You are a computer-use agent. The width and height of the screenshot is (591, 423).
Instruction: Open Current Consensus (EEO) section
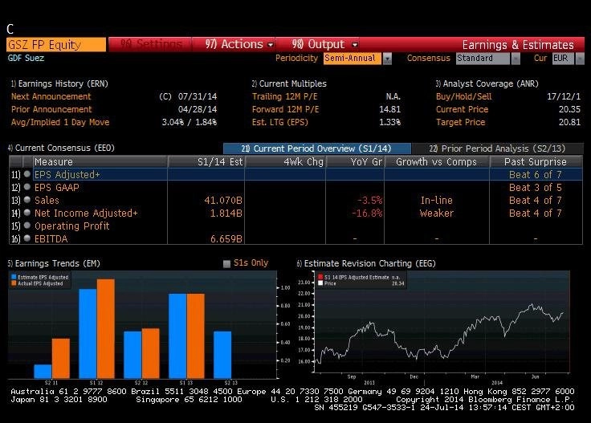61,148
